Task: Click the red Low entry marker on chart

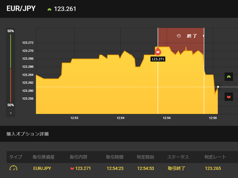Action: tap(158, 51)
